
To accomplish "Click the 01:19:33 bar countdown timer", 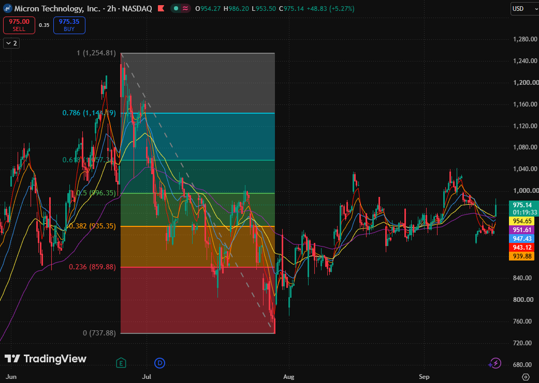I will 525,212.
